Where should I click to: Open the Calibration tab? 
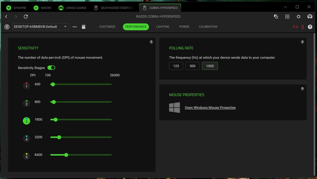click(x=208, y=27)
